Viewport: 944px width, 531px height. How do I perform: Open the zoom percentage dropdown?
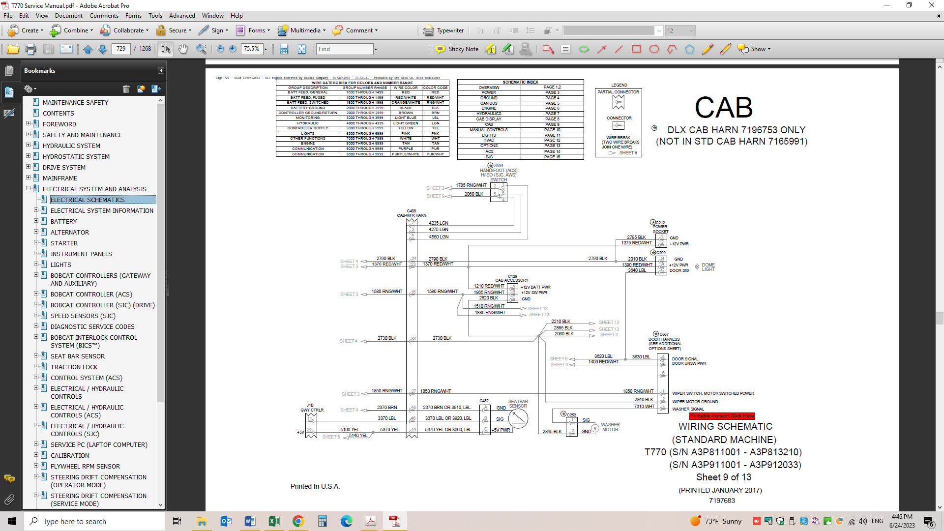tap(265, 49)
